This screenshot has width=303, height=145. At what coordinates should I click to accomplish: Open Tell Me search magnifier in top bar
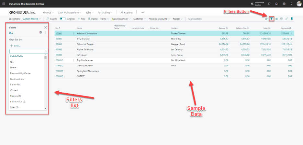(269, 4)
